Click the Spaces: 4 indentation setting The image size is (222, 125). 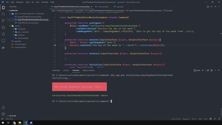186,119
